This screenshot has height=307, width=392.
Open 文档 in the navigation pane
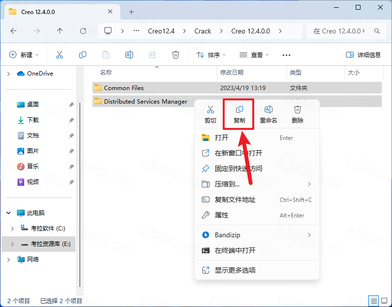pyautogui.click(x=32, y=136)
